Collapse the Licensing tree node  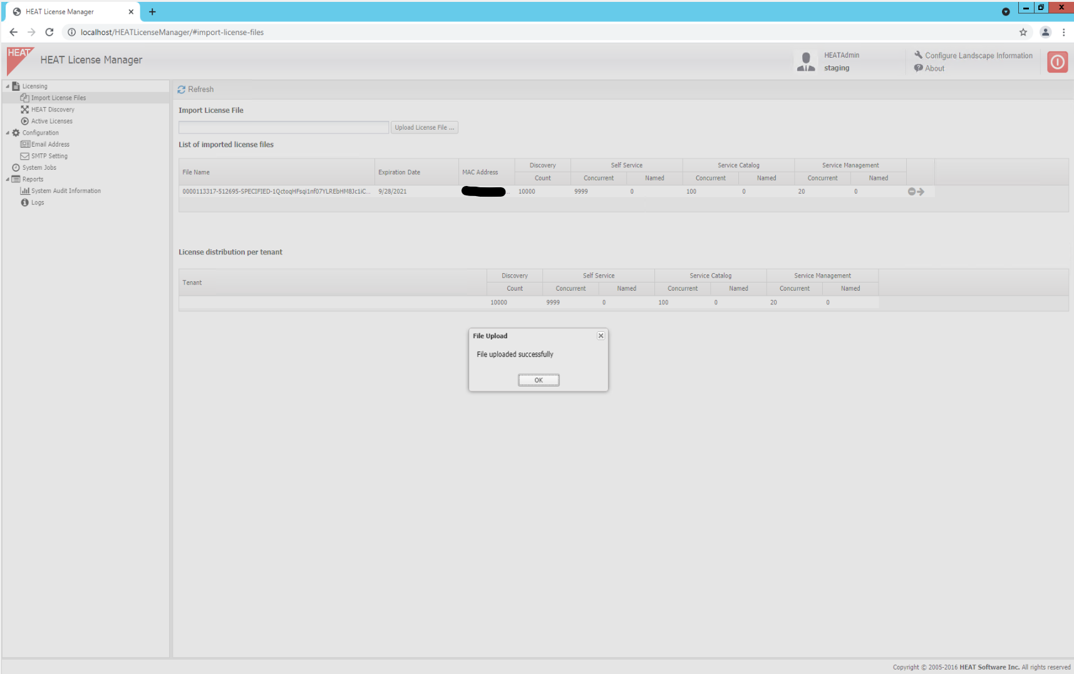[x=8, y=86]
